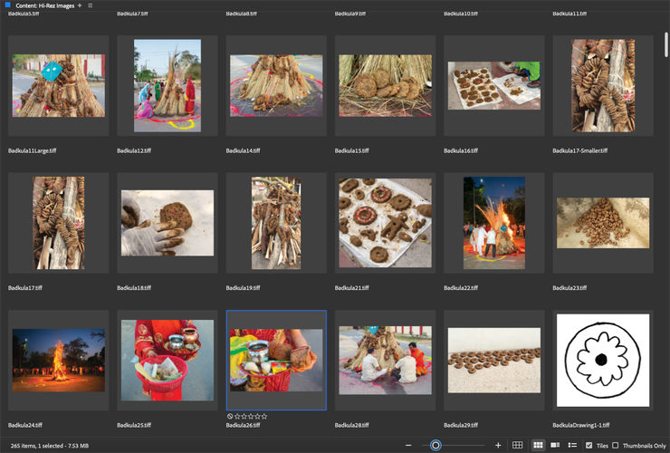
Task: Click the Badkula19.tiff filename label
Action: pyautogui.click(x=243, y=288)
